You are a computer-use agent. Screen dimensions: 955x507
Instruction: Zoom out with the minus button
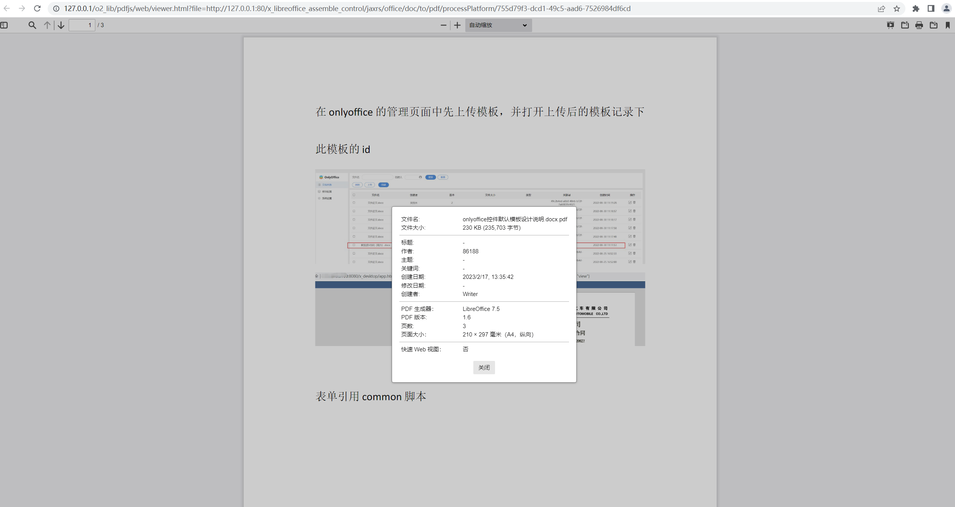click(x=443, y=25)
